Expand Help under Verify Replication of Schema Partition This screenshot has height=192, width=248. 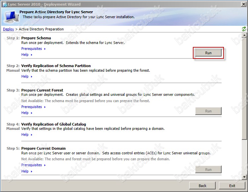(x=27, y=76)
